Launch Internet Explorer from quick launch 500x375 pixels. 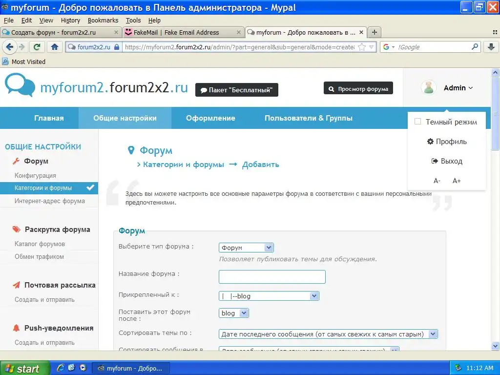coord(60,368)
